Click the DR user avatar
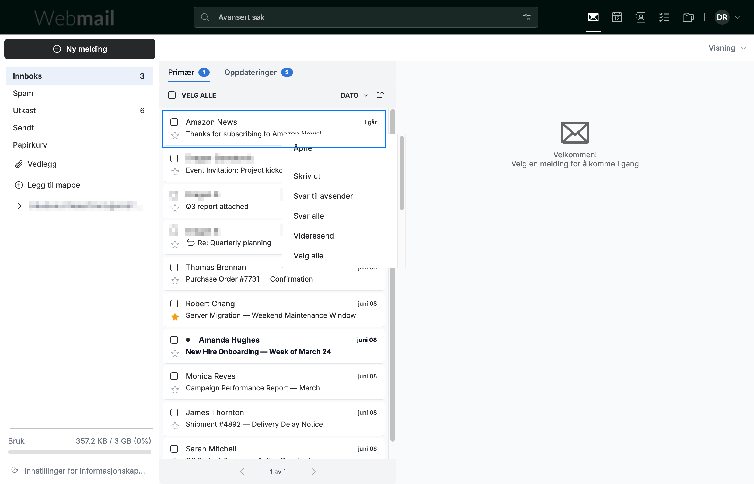The image size is (754, 484). 722,17
